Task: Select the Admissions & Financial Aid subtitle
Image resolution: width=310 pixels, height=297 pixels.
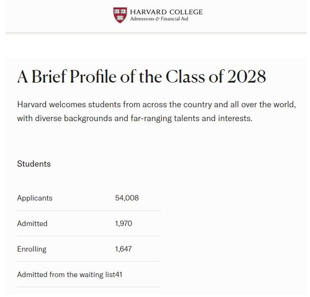Action: point(159,19)
